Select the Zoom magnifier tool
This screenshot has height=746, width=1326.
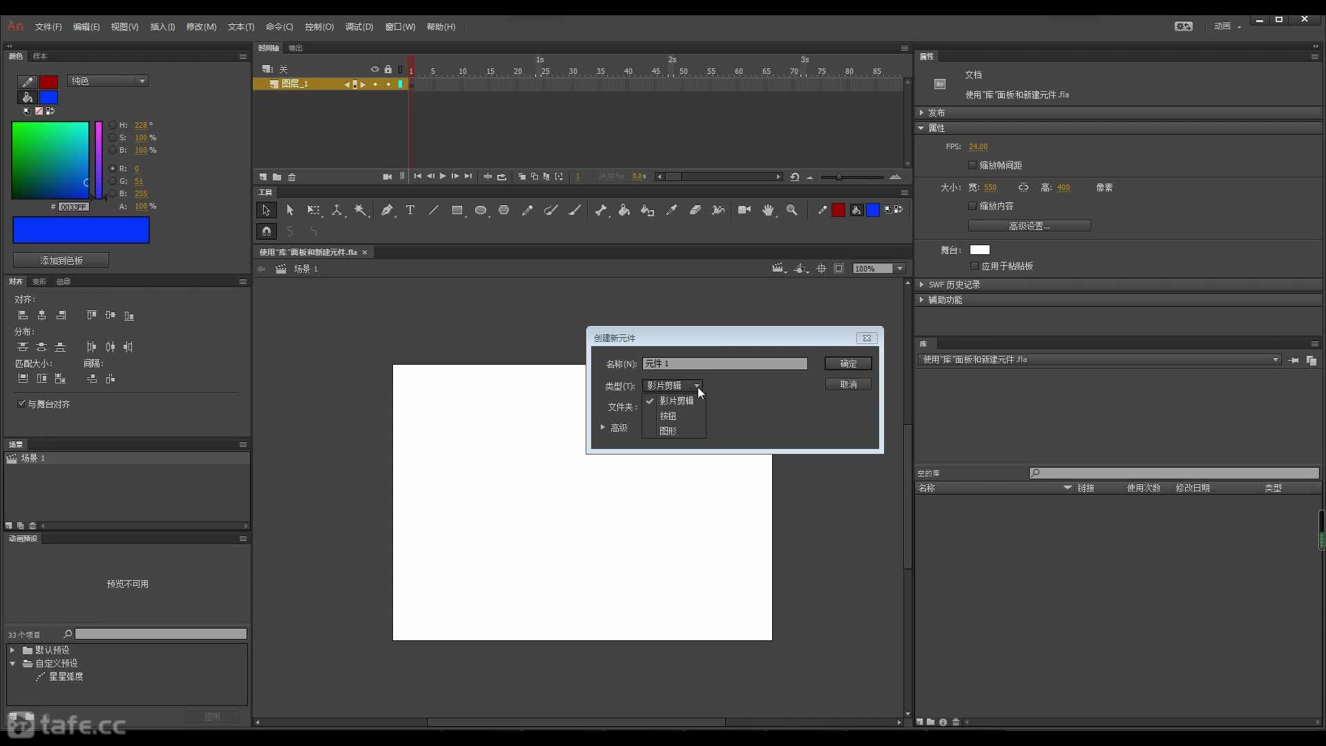click(792, 210)
